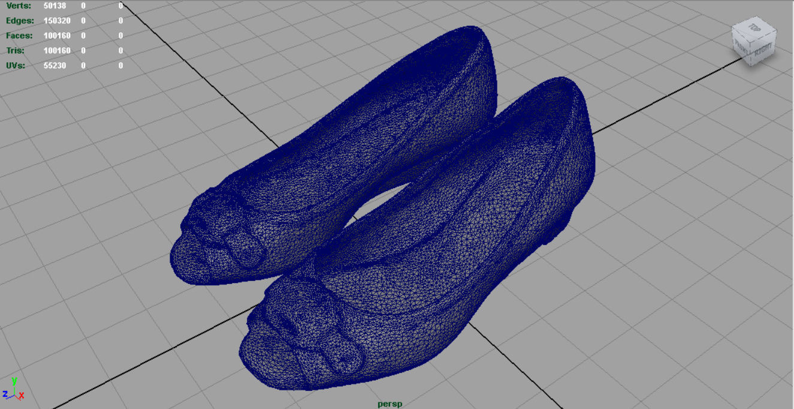Click the Tris row value 100160

(57, 50)
